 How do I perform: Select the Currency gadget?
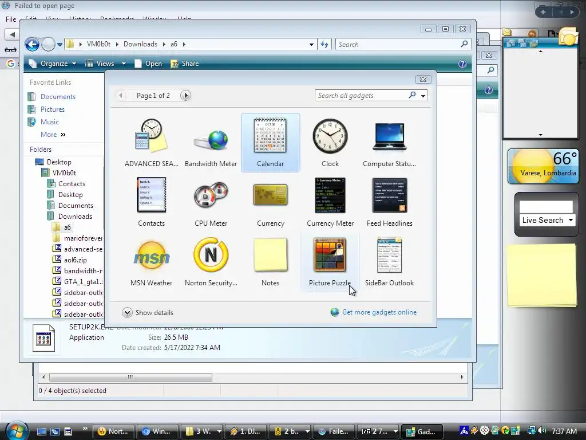(270, 202)
